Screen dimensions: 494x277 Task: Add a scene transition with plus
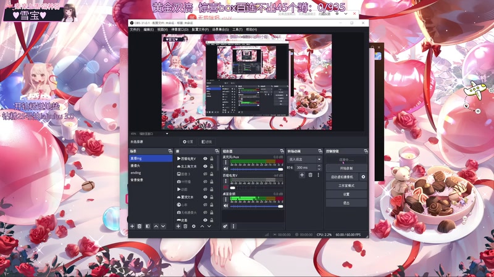[x=302, y=175]
